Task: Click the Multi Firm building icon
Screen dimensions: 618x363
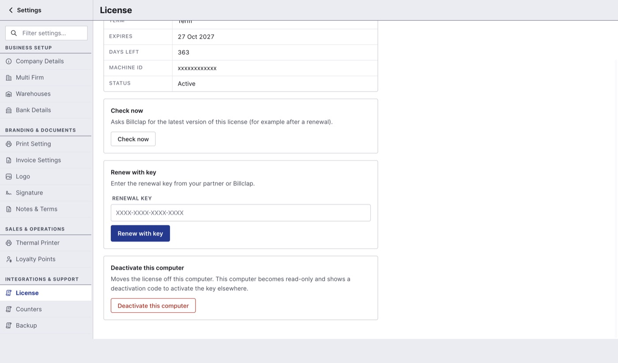Action: pyautogui.click(x=8, y=78)
